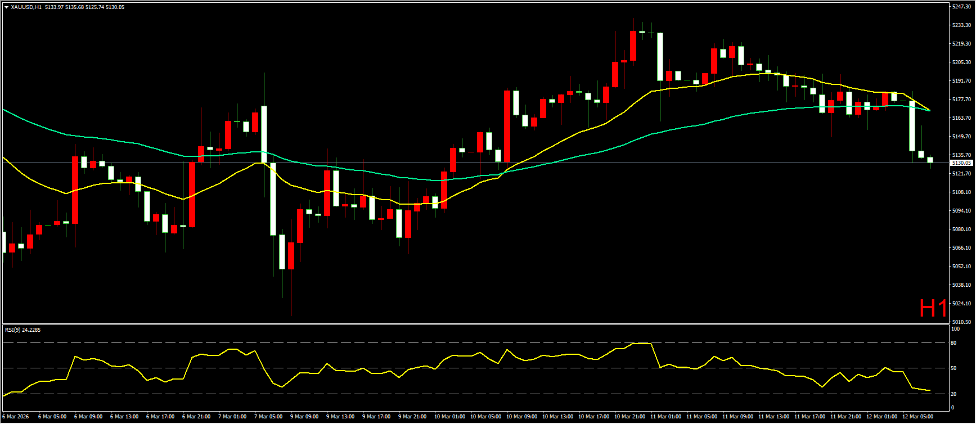Click the 12 Mar 05:00 time marker
The image size is (976, 424).
(x=916, y=417)
